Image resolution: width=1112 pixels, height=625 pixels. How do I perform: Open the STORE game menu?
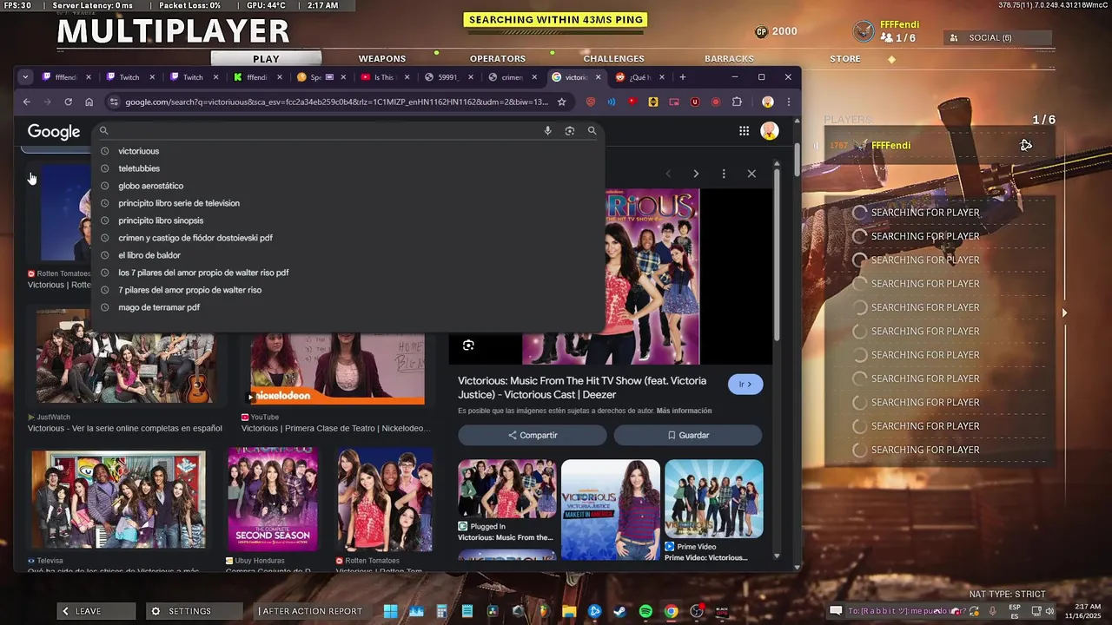(x=845, y=58)
